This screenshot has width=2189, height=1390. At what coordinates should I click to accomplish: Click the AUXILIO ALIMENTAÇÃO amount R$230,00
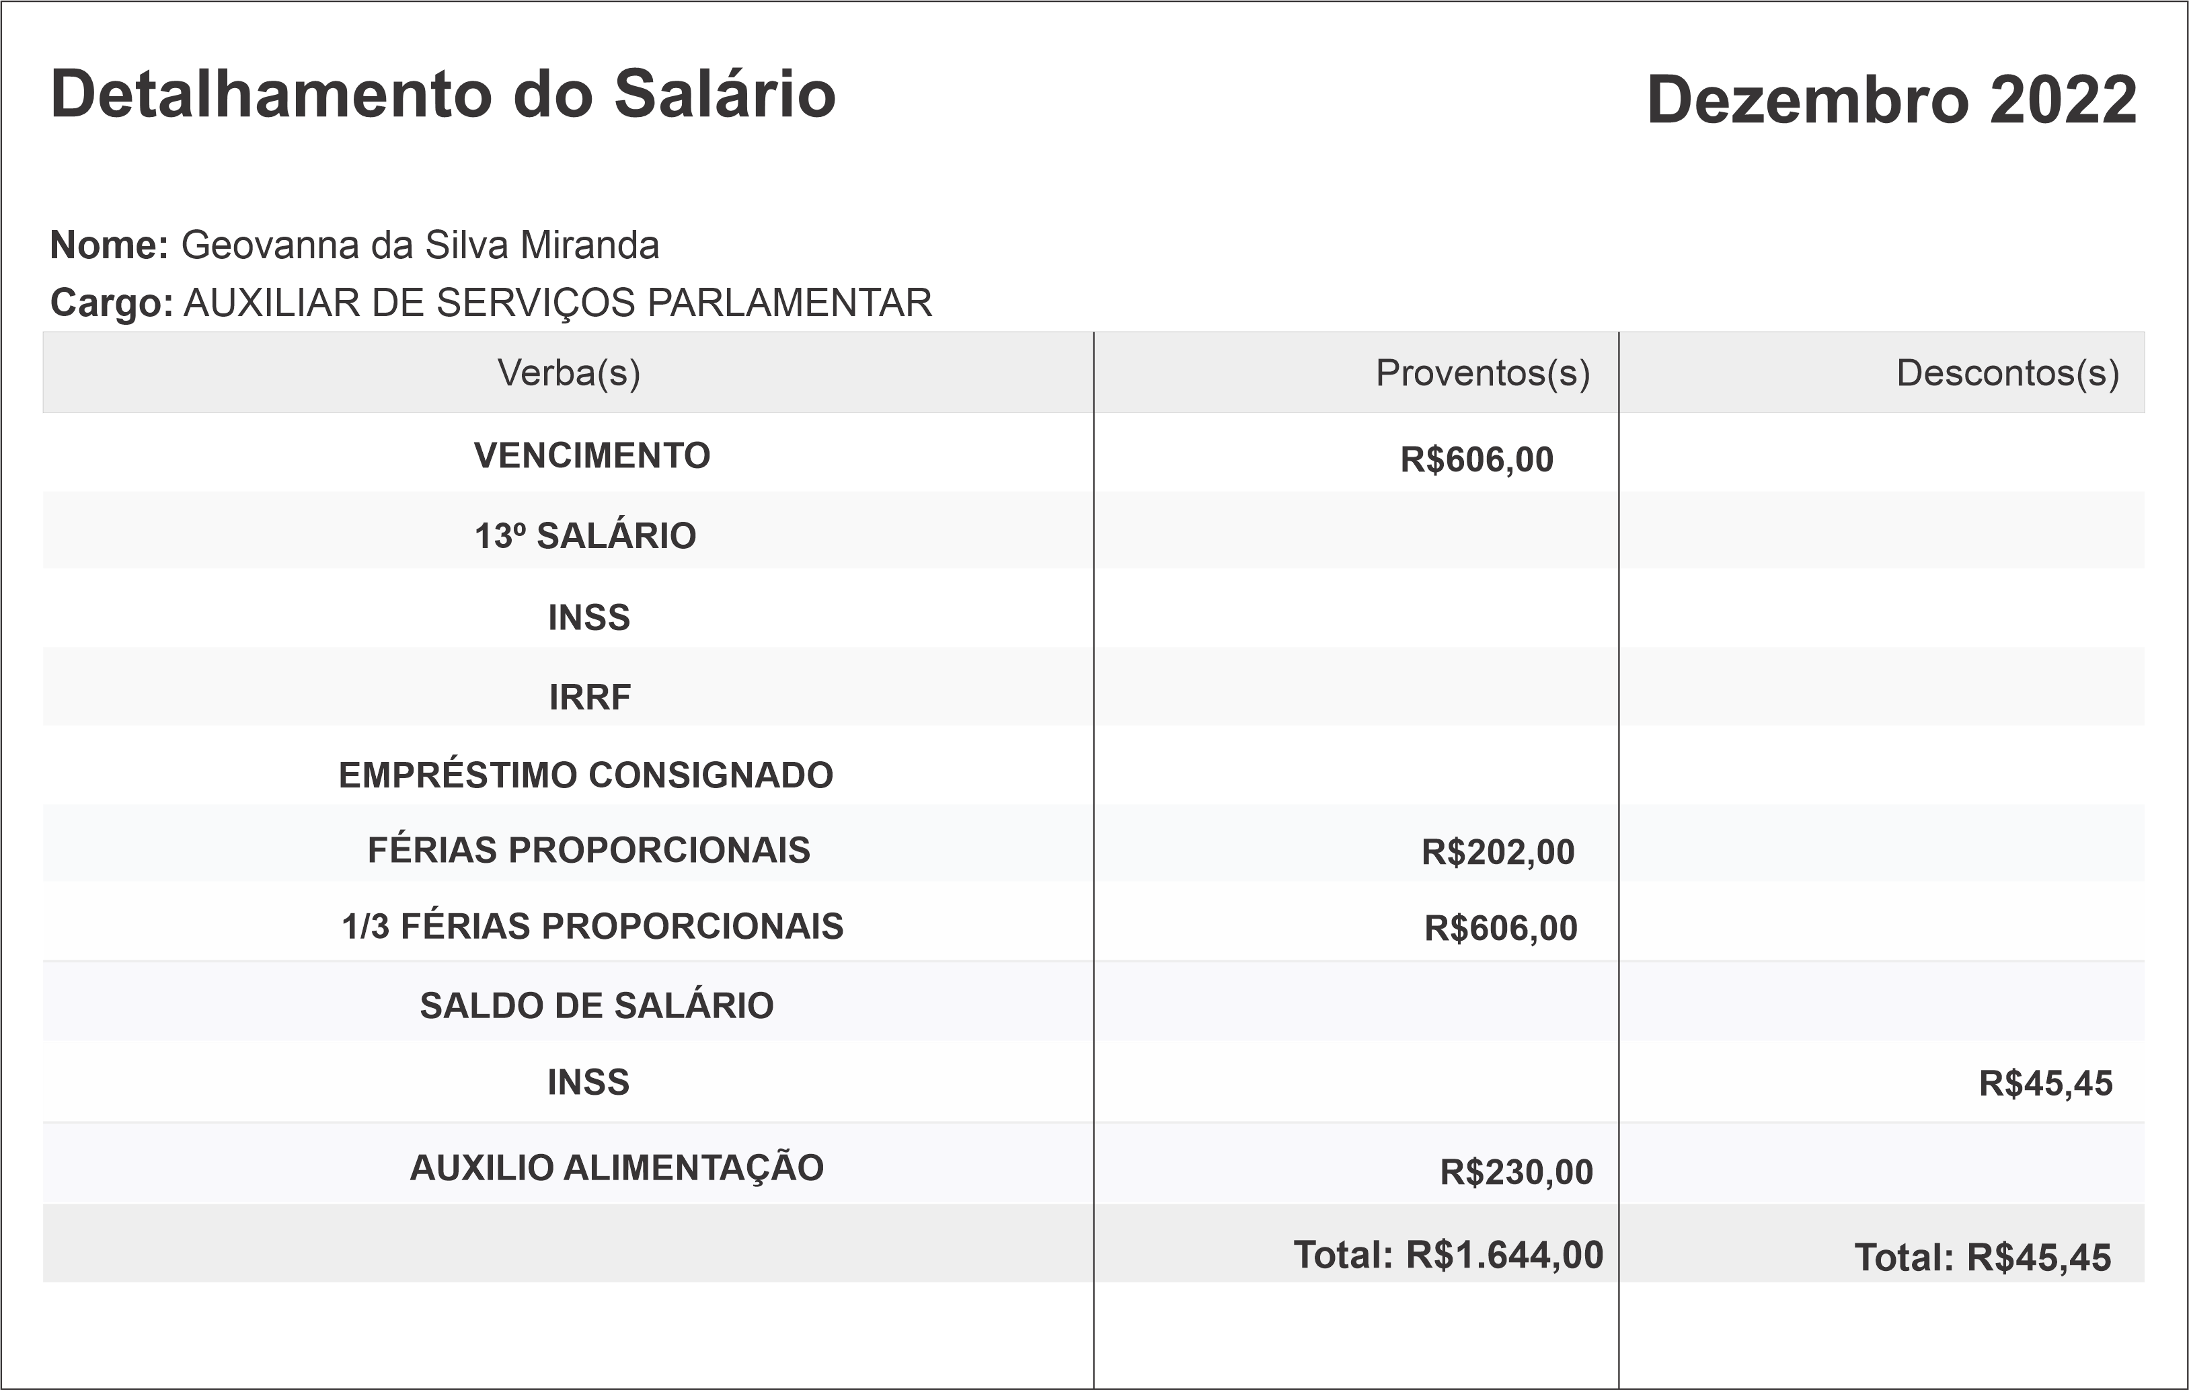tap(1516, 1172)
